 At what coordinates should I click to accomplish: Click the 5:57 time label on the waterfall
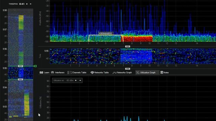[5, 30]
